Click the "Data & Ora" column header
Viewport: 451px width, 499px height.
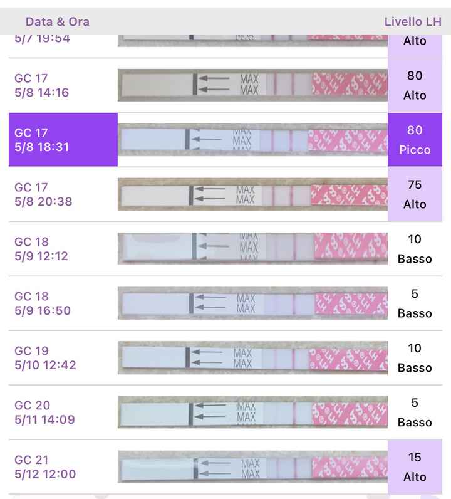coord(57,22)
